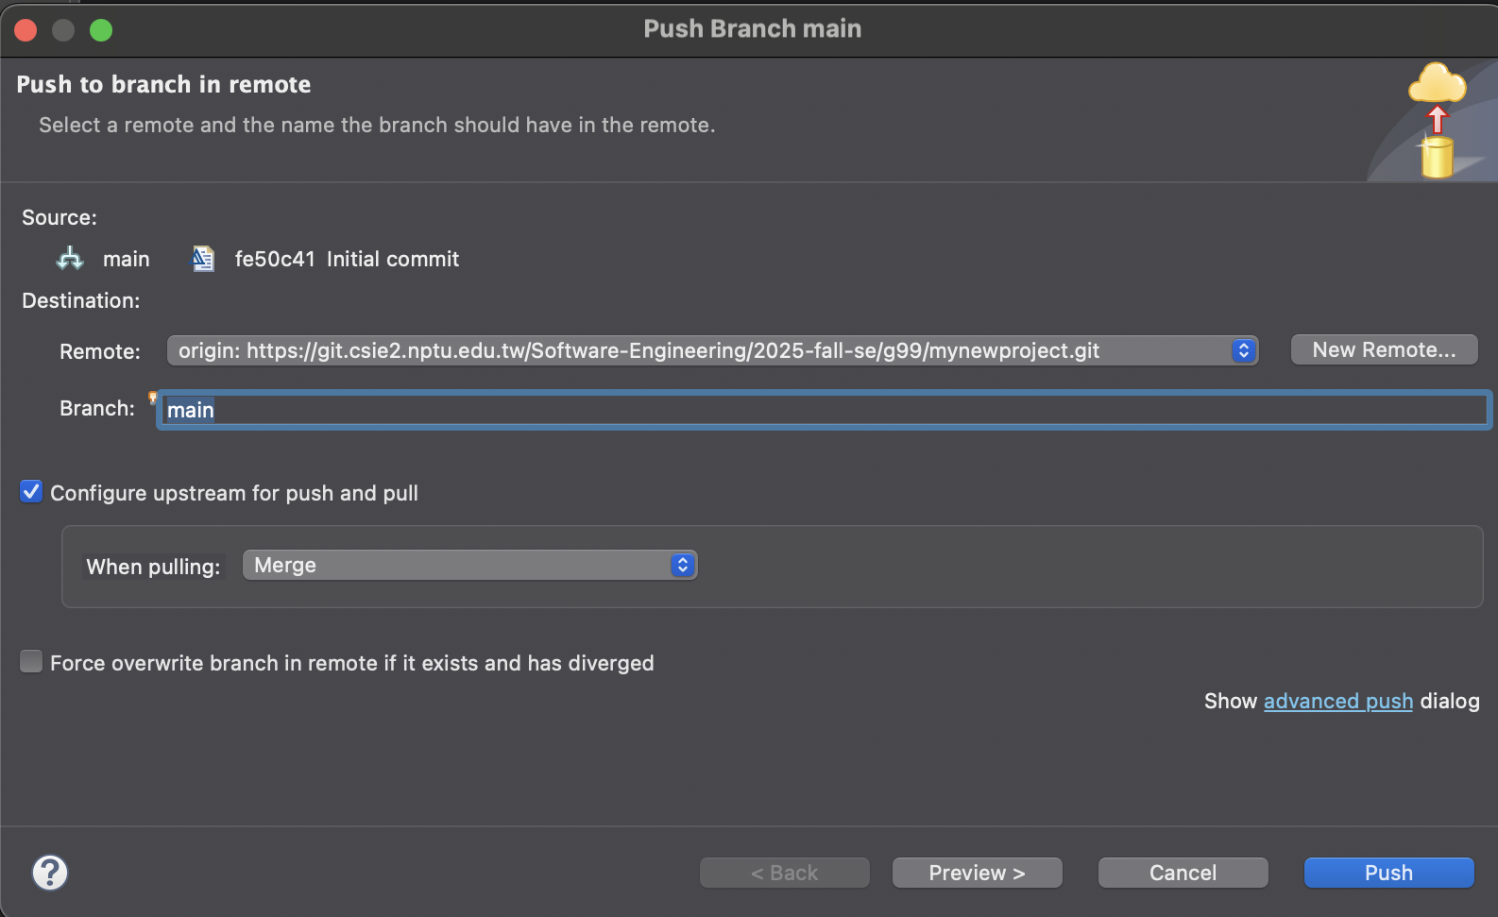Uncheck Configure upstream for push and pull
Viewport: 1498px width, 917px height.
click(x=31, y=492)
